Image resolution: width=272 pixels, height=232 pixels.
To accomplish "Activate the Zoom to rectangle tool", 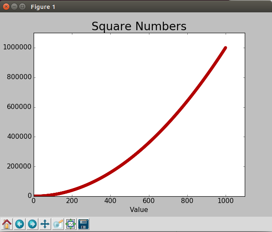I will (58, 224).
